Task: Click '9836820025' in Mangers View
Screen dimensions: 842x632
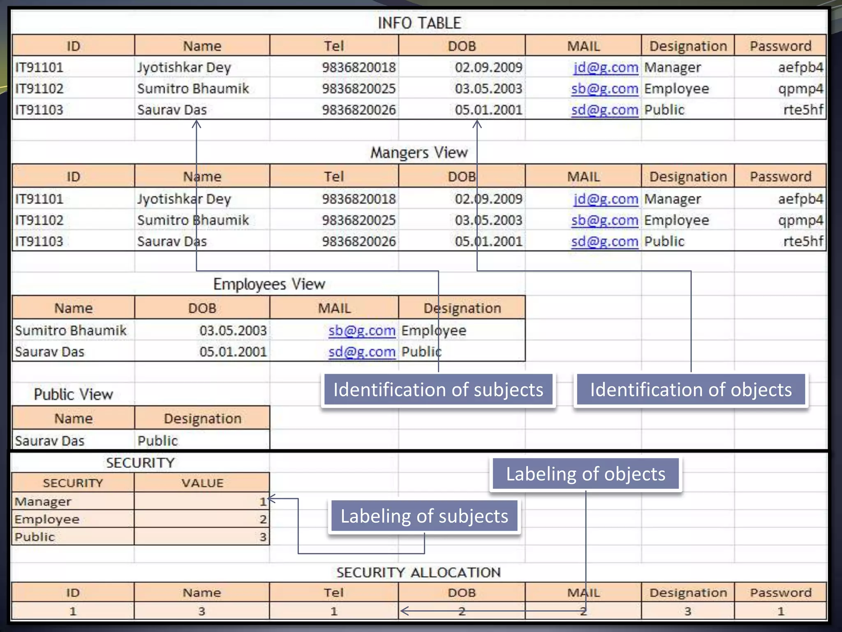Action: [359, 221]
